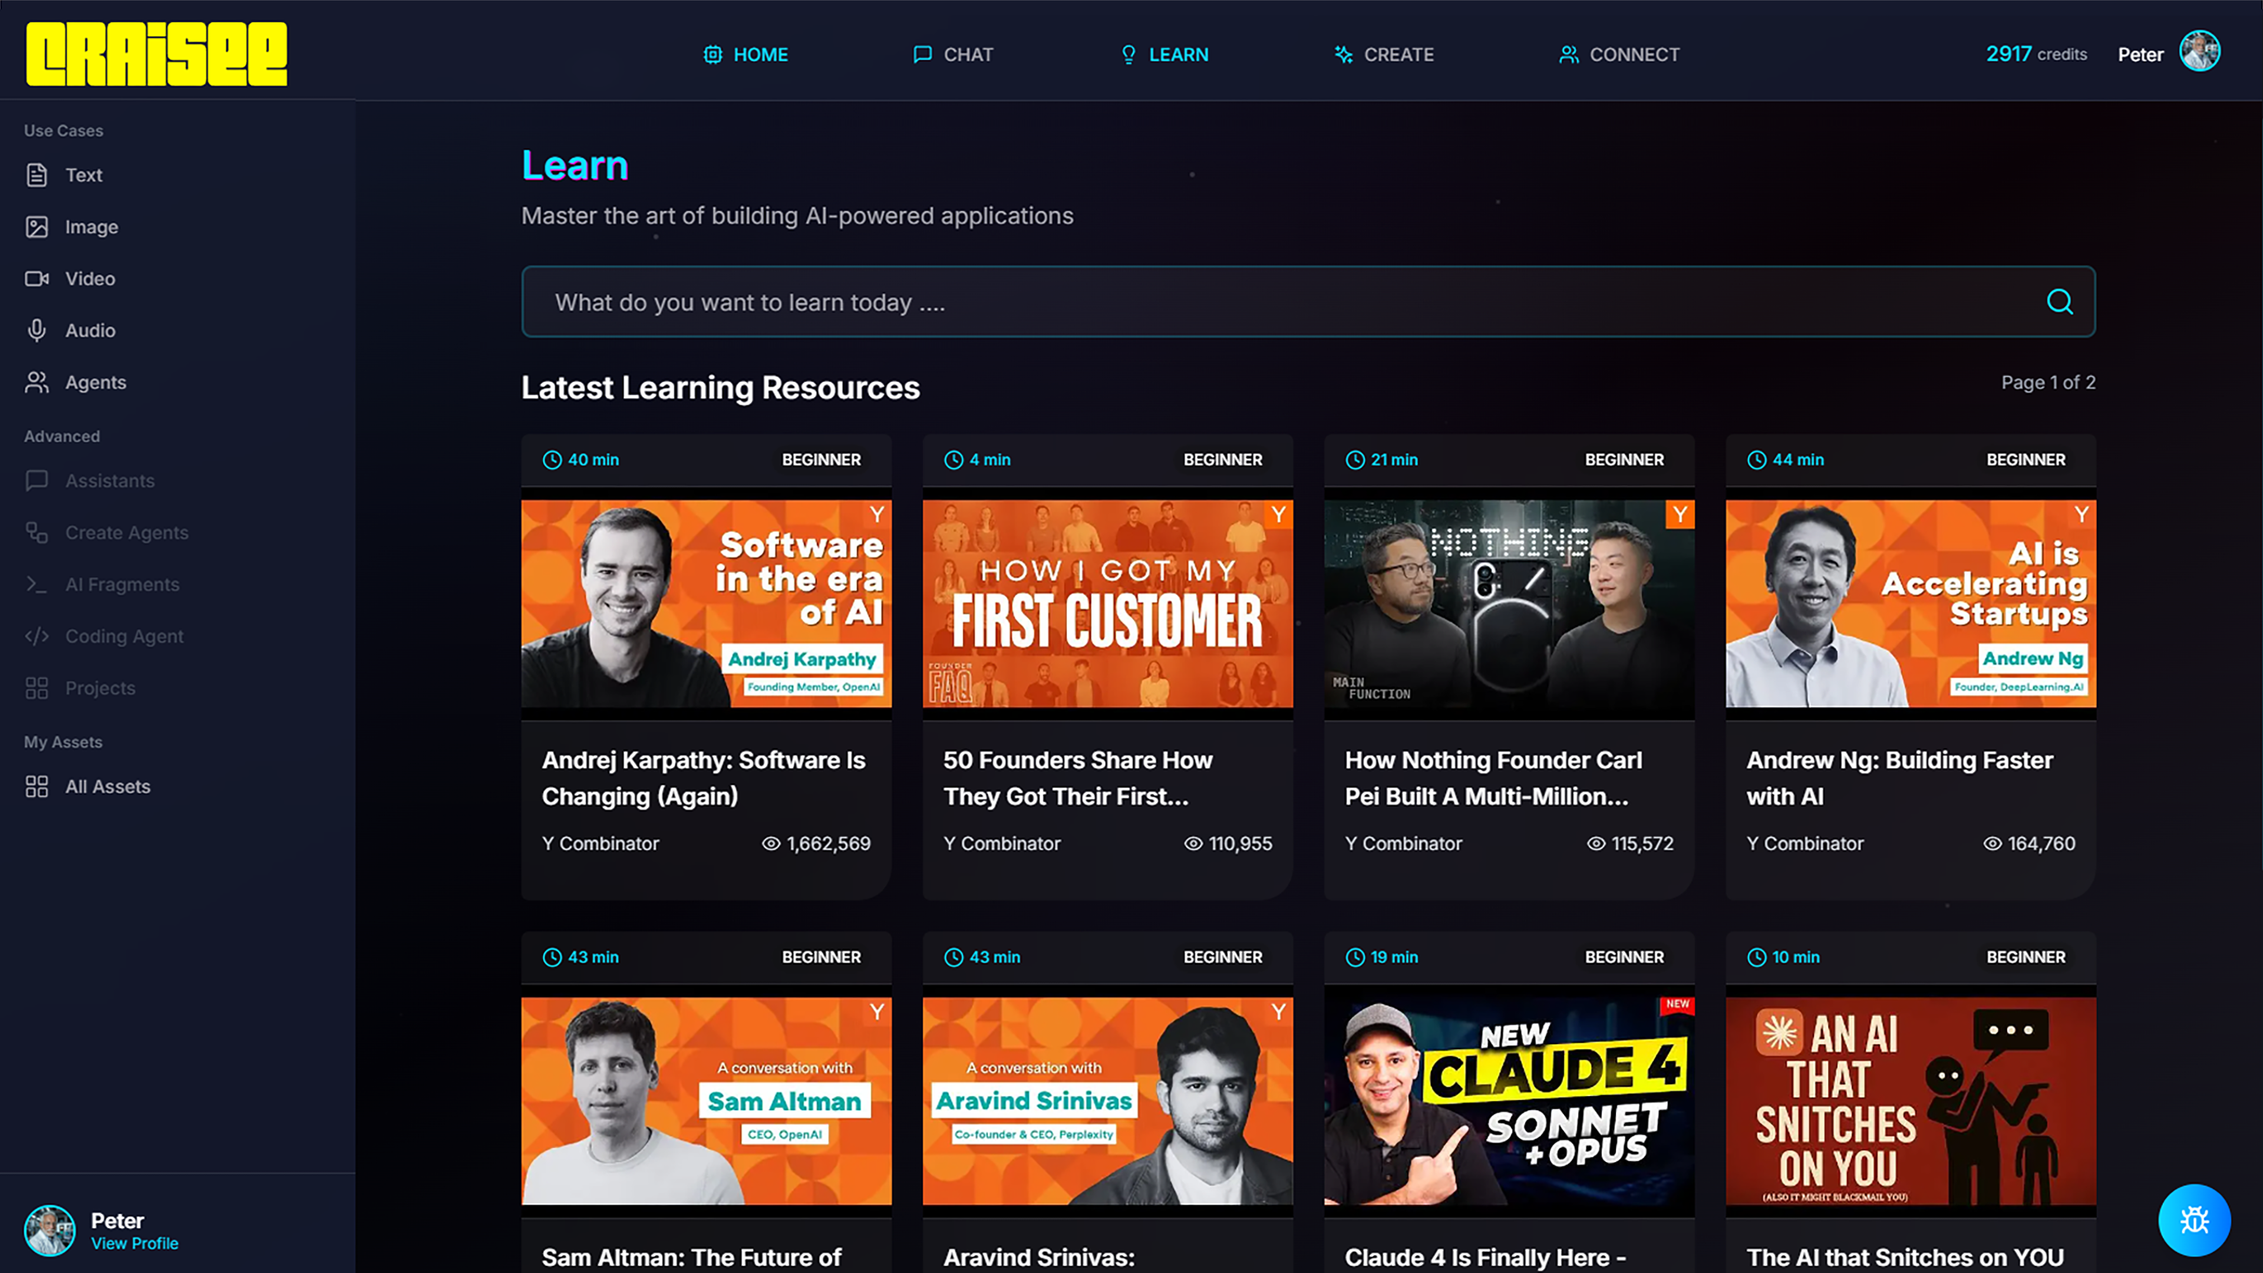Open the bug report floating button

point(2193,1221)
